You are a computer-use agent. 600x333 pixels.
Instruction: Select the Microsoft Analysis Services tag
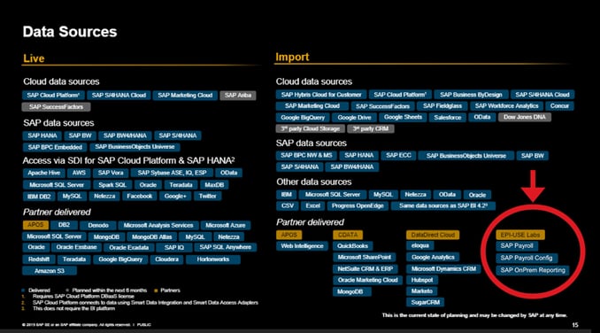tap(158, 226)
